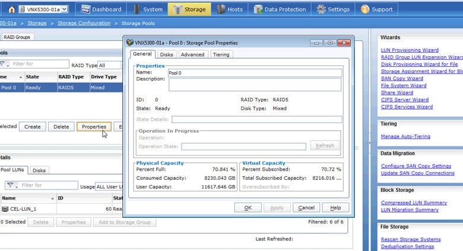The width and height of the screenshot is (463, 251).
Task: Click the dialog title bar pool icon
Action: [130, 43]
